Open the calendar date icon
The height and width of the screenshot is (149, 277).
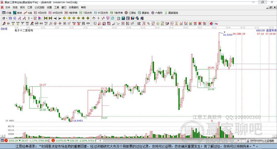118,18
